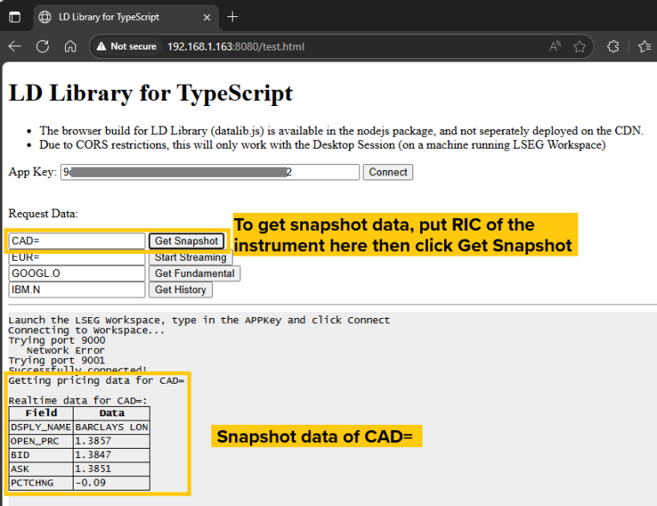Click the Start Streaming button

191,257
